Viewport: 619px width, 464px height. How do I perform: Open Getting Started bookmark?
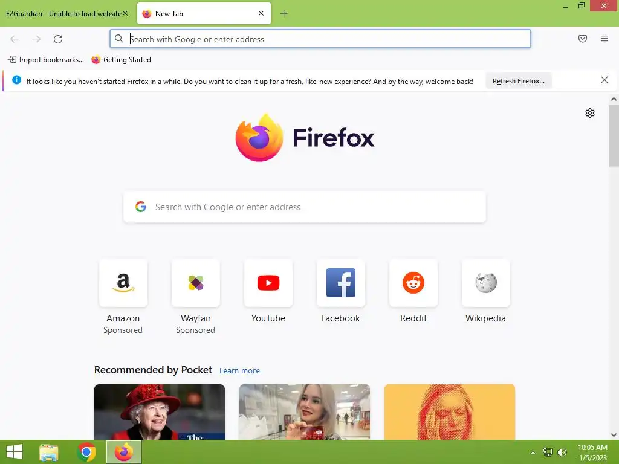[x=121, y=60]
